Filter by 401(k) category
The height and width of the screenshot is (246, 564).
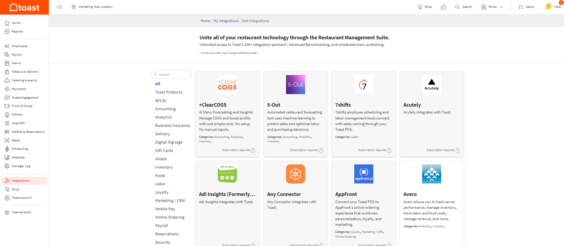pyautogui.click(x=161, y=101)
